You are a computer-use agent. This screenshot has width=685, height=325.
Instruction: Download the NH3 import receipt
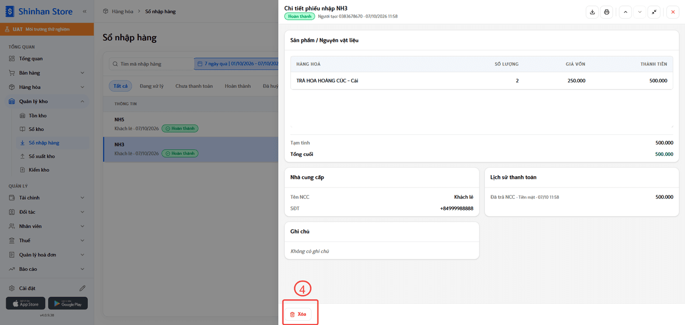tap(592, 12)
